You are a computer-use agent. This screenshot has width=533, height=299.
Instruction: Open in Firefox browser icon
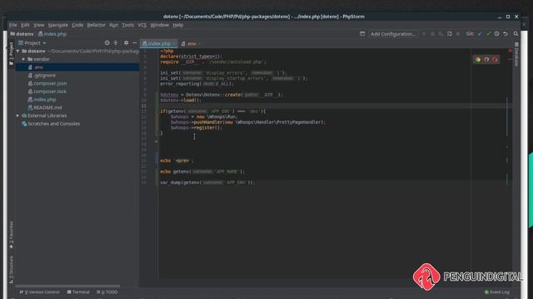486,60
